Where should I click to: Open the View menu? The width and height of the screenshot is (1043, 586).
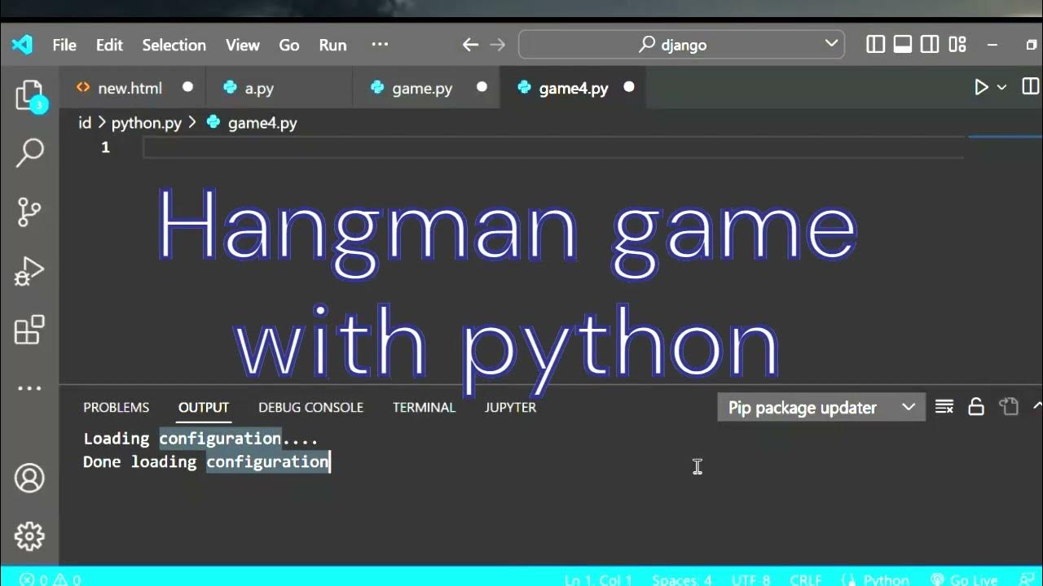click(x=242, y=45)
